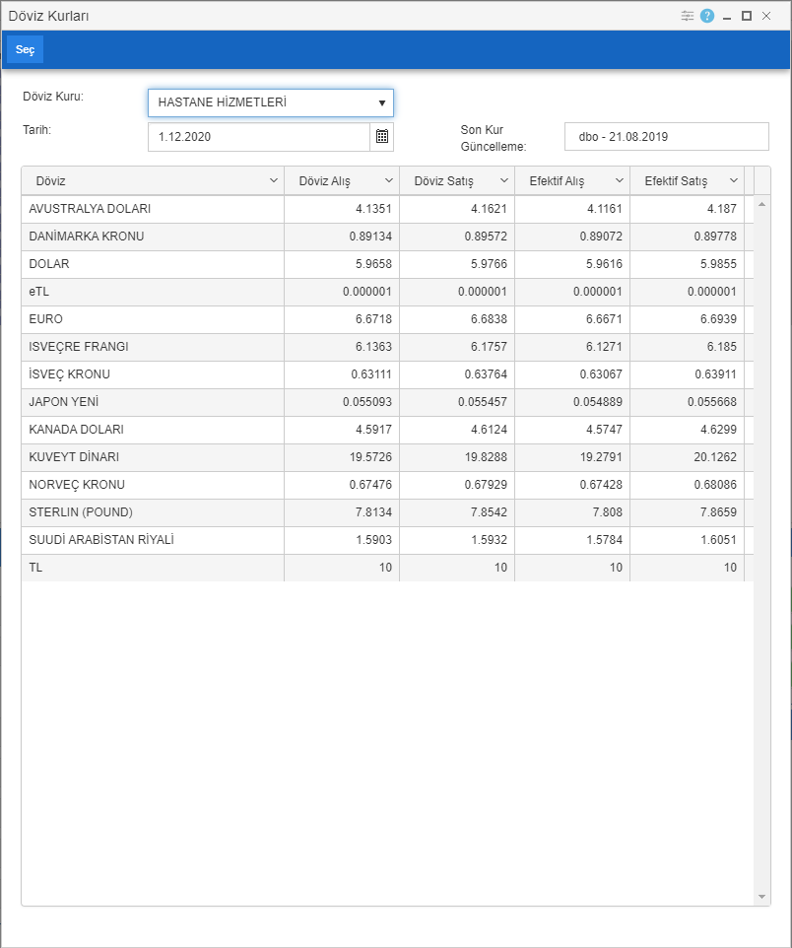Minimize the Döviz Kurları window
Viewport: 792px width, 948px height.
(727, 17)
